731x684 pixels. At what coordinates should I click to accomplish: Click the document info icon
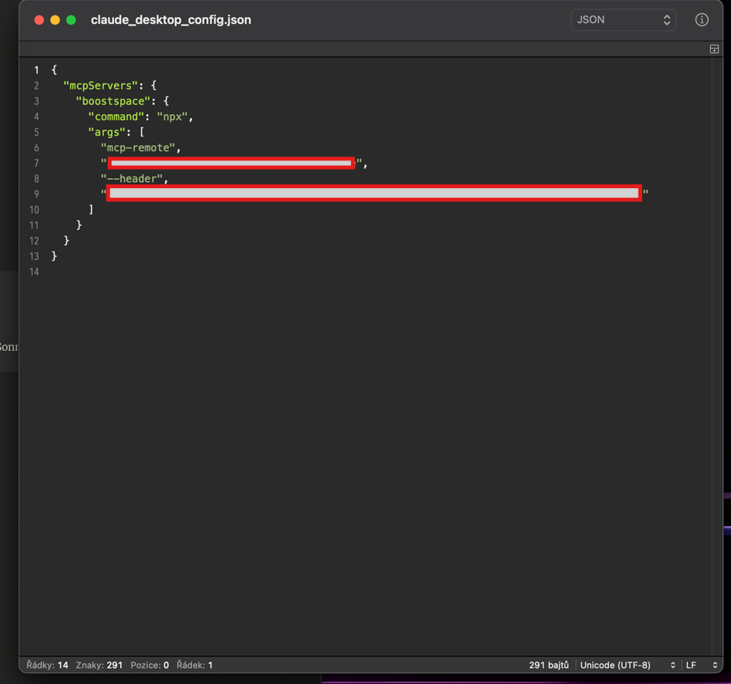click(702, 20)
